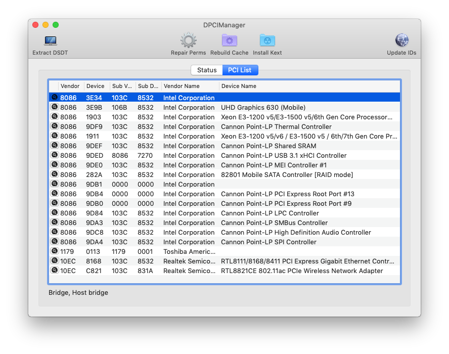
Task: Select Cannon Point-LP SMBus Controller text
Action: [274, 223]
